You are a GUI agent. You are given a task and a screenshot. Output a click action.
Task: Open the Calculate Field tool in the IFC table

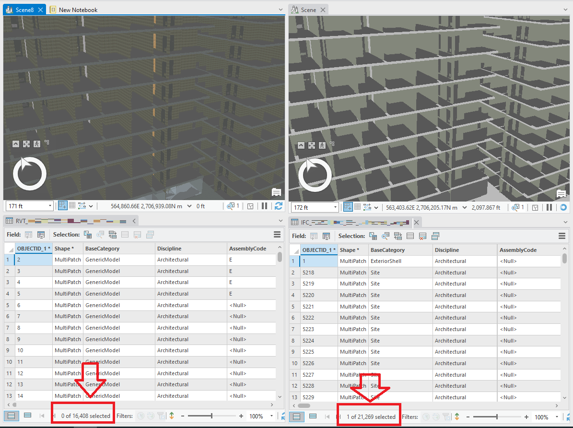326,236
